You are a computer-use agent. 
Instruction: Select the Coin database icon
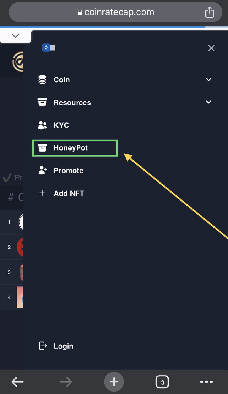tap(42, 80)
